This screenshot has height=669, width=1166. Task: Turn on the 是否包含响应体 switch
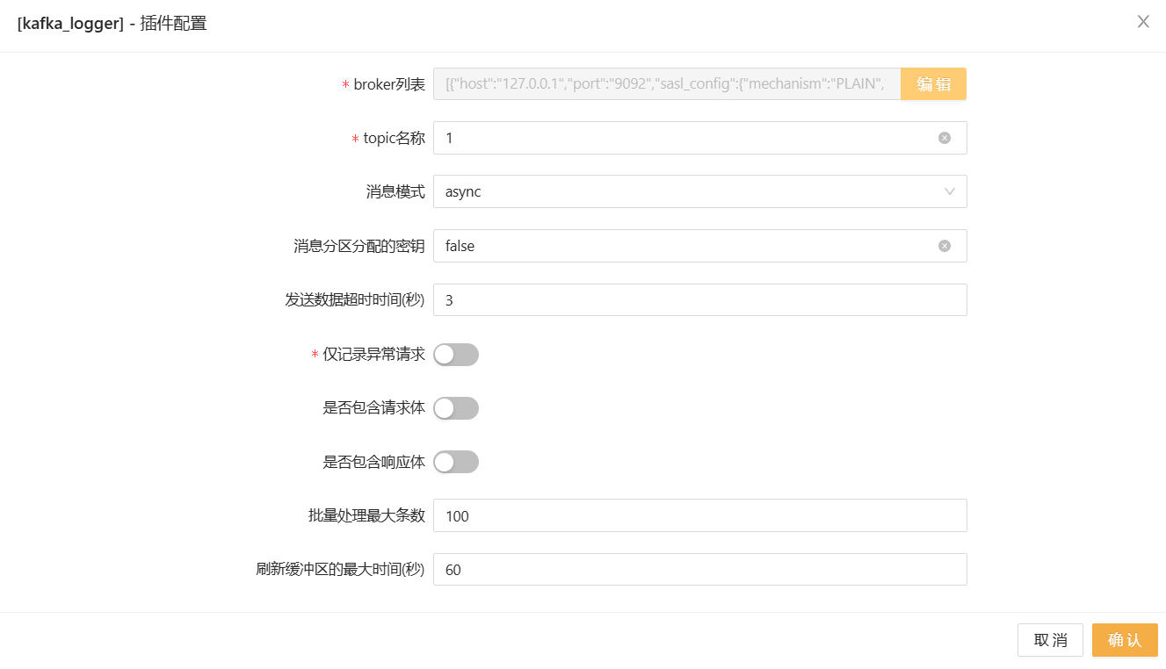click(456, 462)
